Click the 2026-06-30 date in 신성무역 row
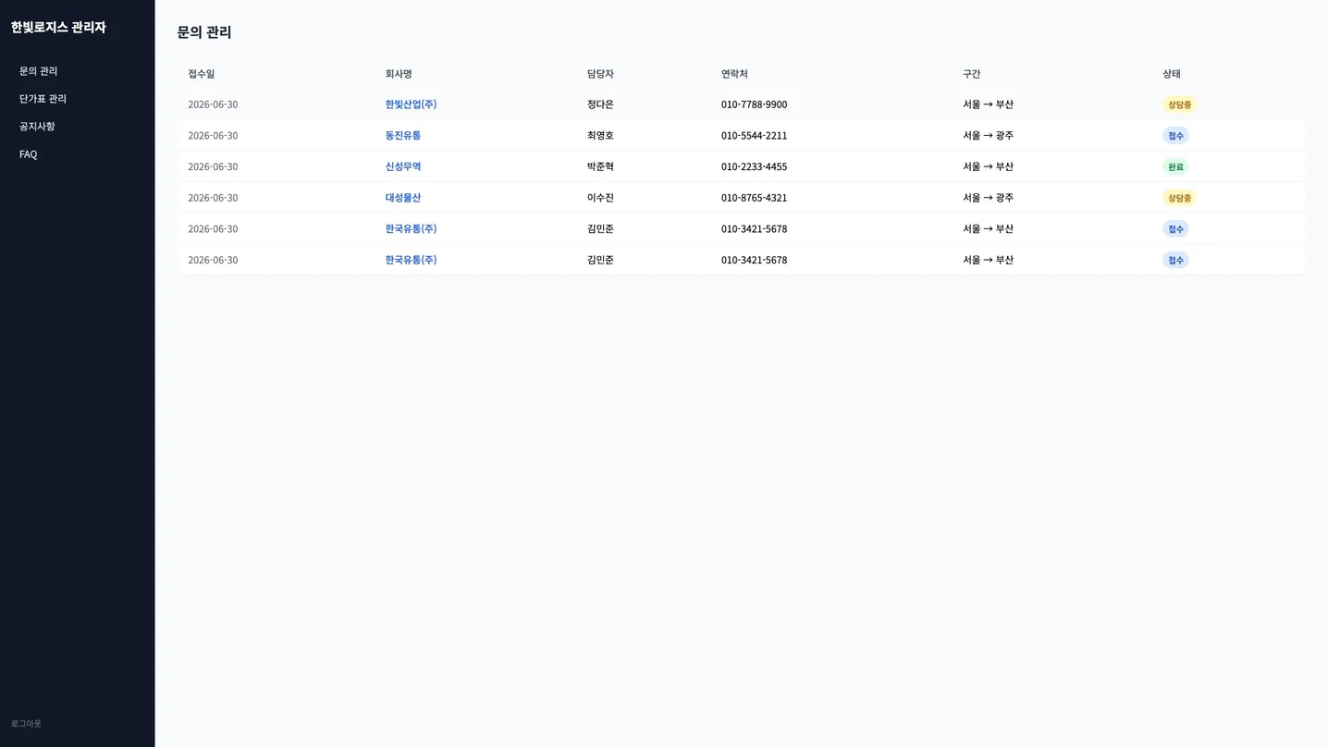Screen dimensions: 1328x747 pos(213,167)
